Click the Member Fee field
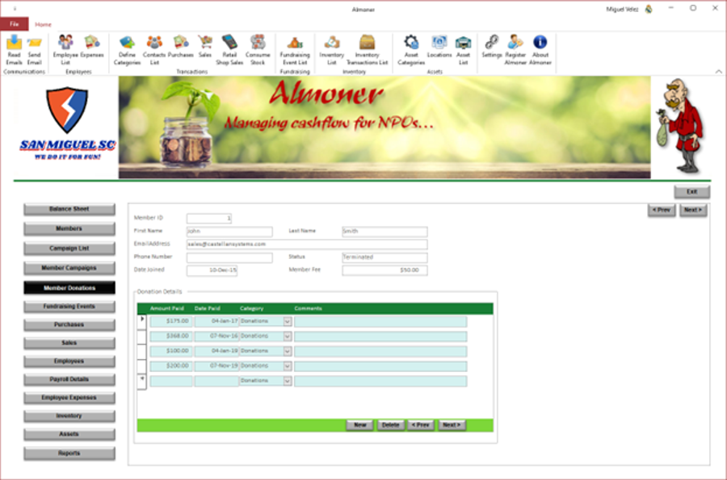This screenshot has width=727, height=480. [x=385, y=270]
